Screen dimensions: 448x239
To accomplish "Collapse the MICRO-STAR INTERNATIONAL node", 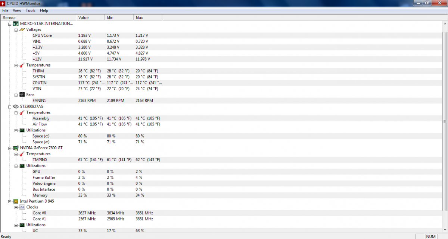I will pyautogui.click(x=10, y=23).
